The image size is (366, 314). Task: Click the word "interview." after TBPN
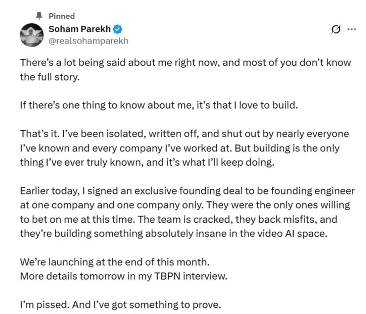pyautogui.click(x=205, y=276)
